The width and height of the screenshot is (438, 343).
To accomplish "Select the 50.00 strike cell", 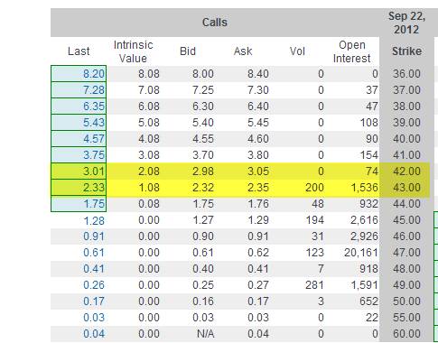I will (406, 301).
